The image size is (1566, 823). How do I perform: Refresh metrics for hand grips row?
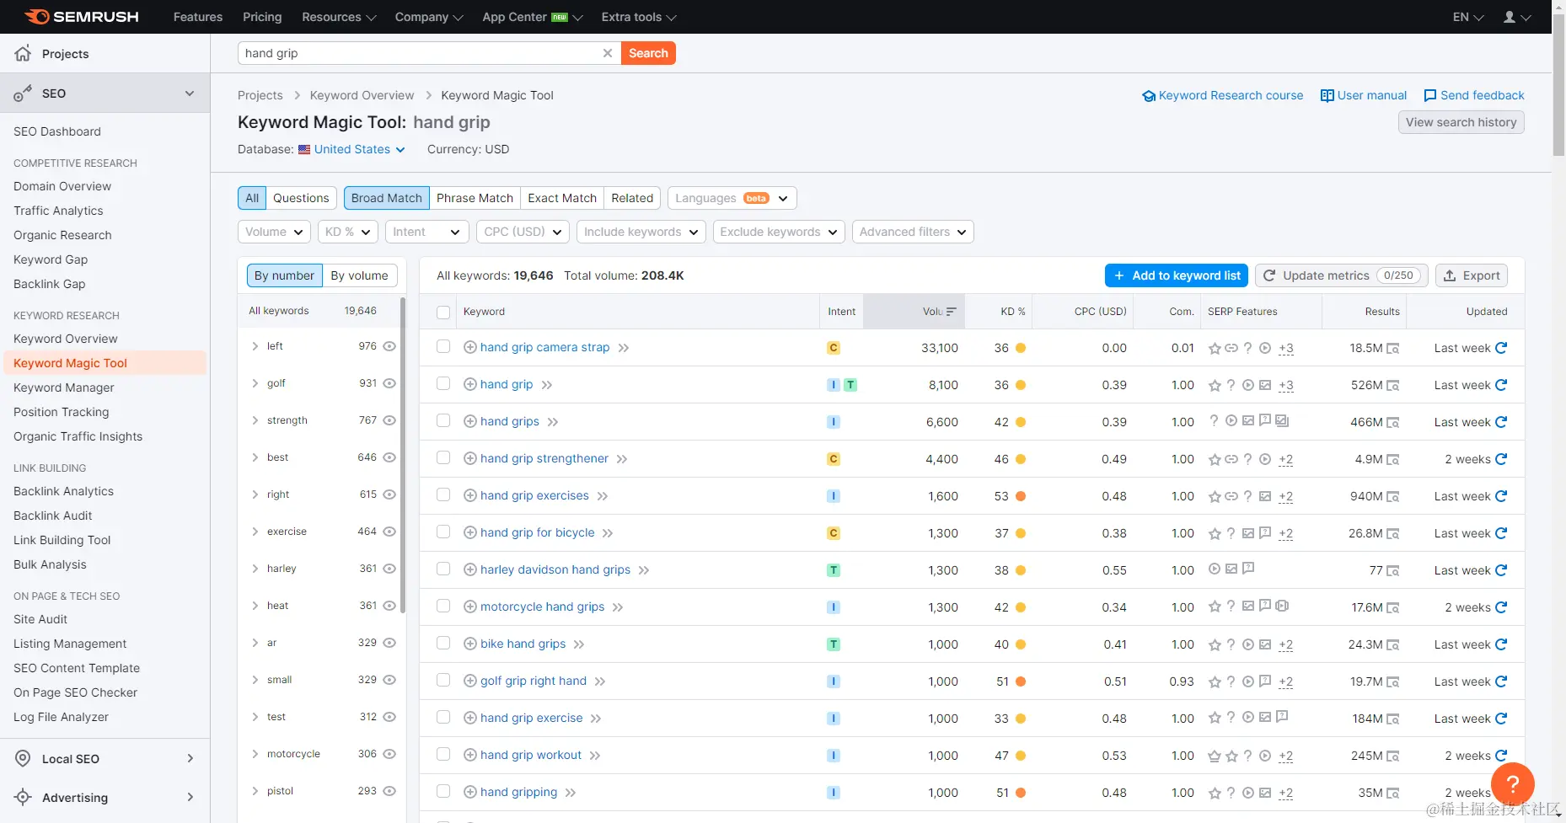tap(1501, 421)
